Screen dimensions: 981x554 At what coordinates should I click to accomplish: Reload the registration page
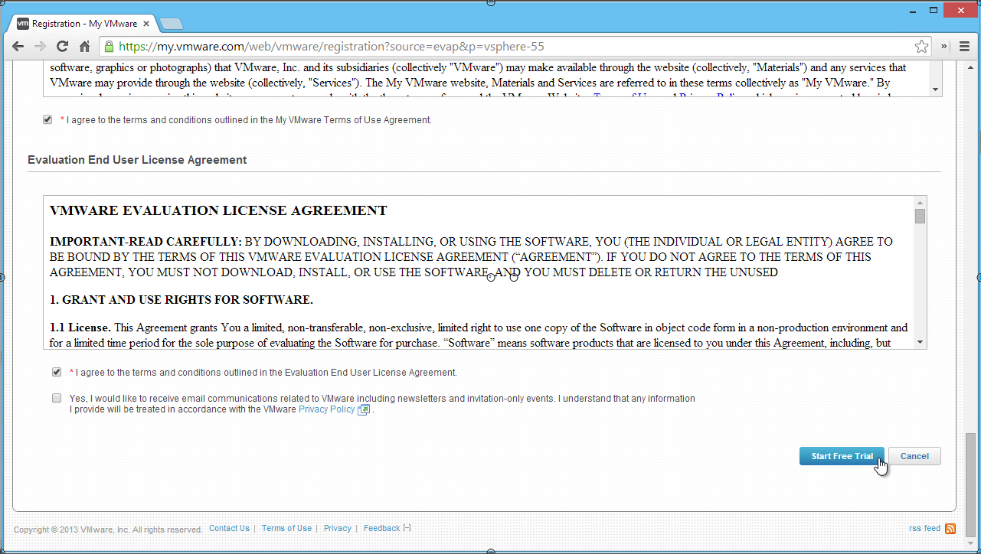point(62,46)
